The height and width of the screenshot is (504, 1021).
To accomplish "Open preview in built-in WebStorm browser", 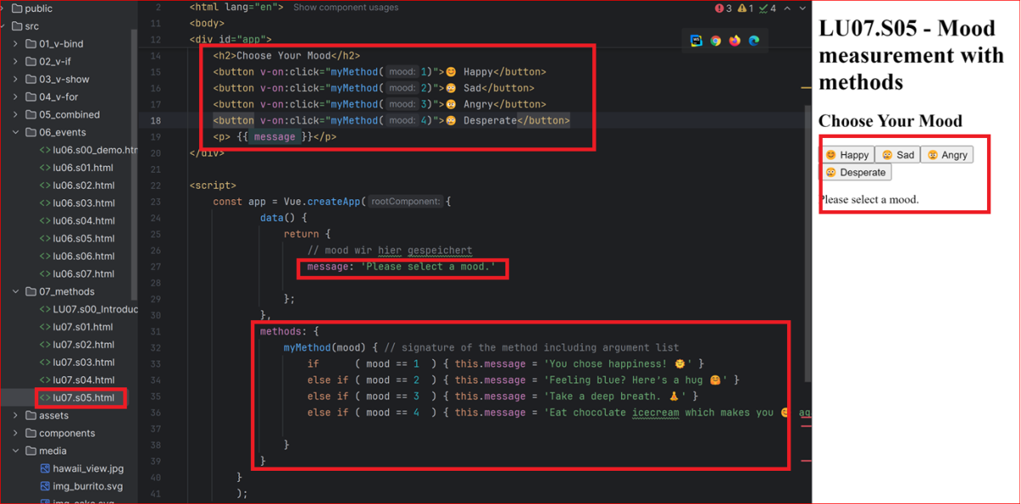I will tap(696, 40).
